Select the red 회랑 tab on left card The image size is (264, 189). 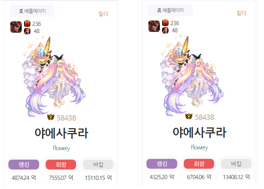61,164
